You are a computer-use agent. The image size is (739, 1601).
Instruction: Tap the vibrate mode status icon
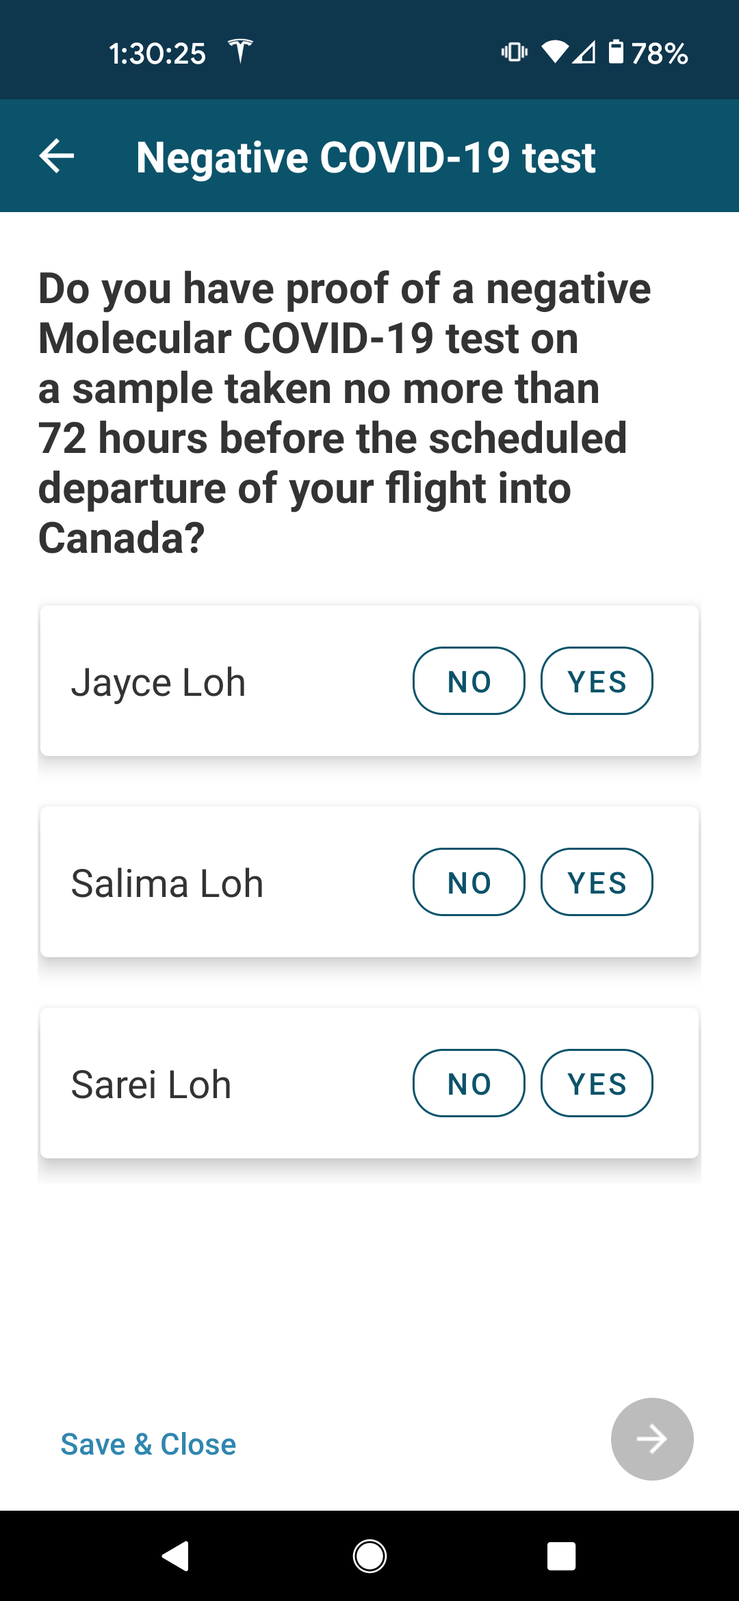514,52
